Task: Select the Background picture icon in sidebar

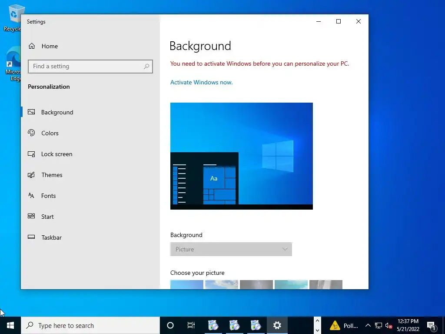Action: (31, 112)
